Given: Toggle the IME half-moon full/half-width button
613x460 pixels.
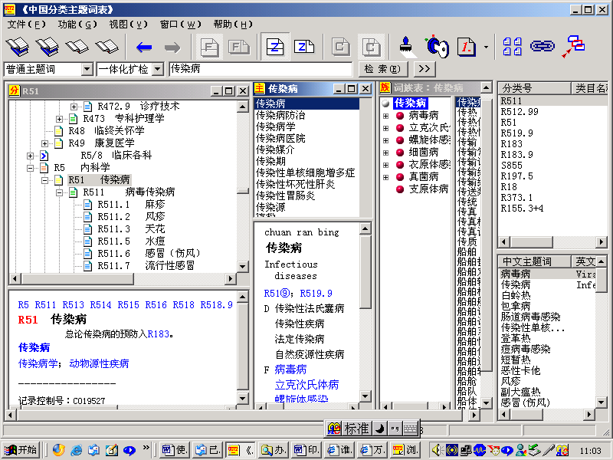Looking at the screenshot, I should pyautogui.click(x=381, y=429).
